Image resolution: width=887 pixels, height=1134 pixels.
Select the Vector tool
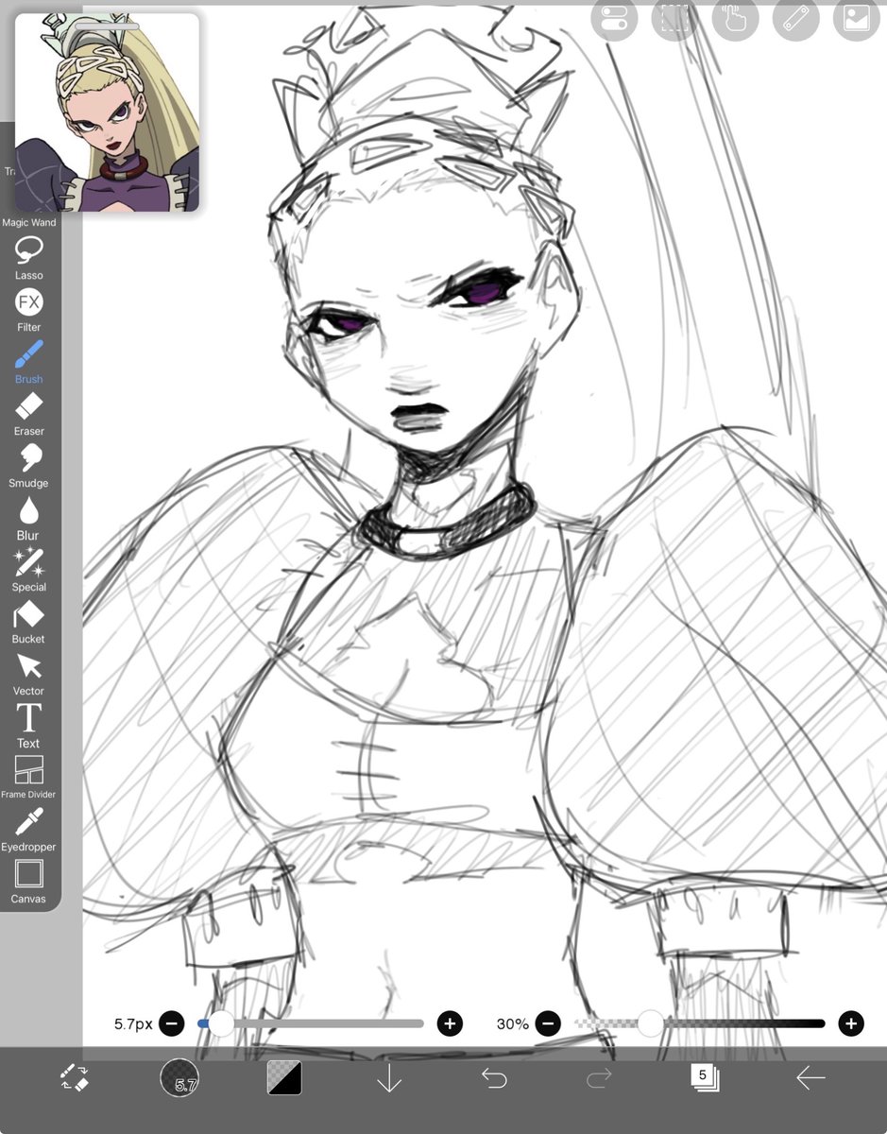click(x=28, y=674)
